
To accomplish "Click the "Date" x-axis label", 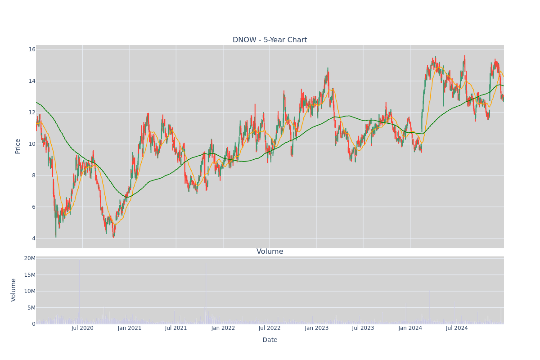I will pos(270,340).
